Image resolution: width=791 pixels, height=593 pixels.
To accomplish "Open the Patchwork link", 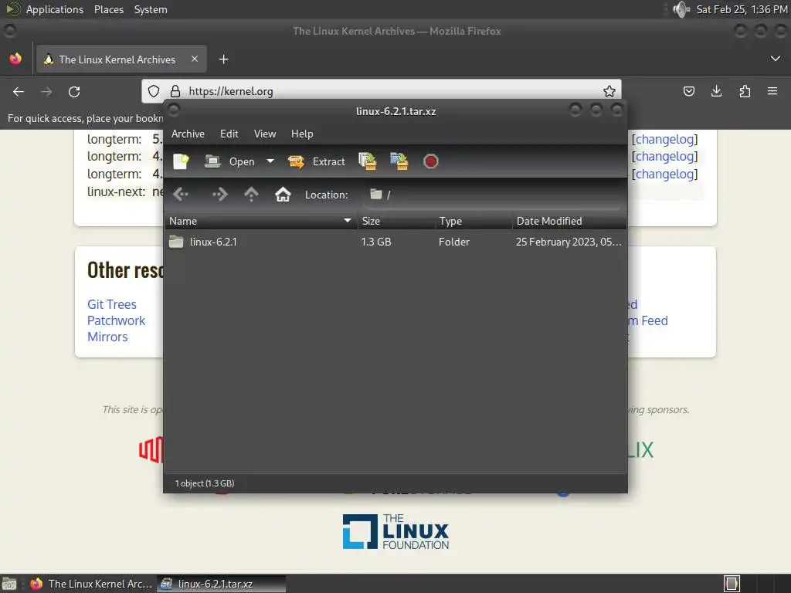I will (x=116, y=320).
